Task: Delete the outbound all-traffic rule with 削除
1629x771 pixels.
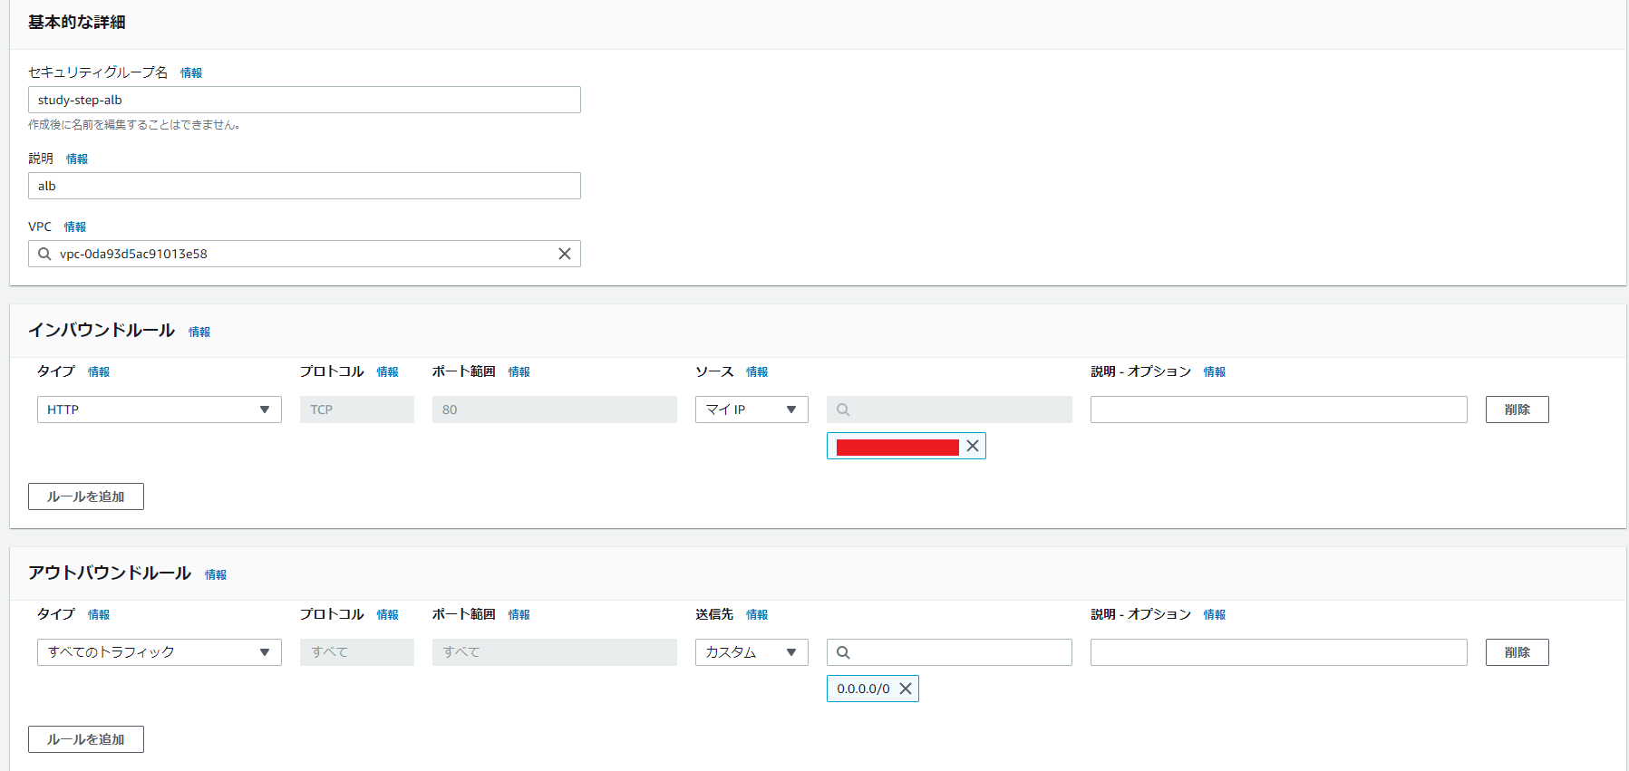Action: (1517, 652)
